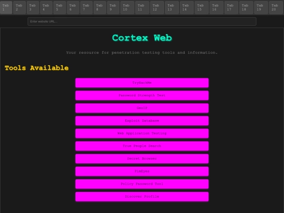The image size is (284, 213).
Task: Open the TryHackMe tool button
Action: point(142,83)
